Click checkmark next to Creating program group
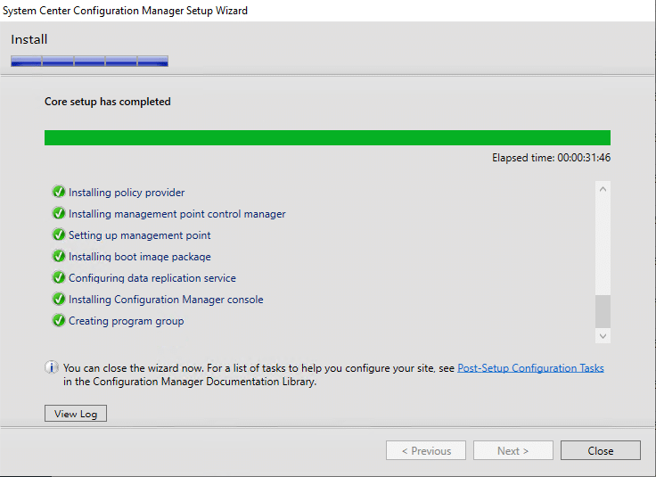 click(x=59, y=321)
